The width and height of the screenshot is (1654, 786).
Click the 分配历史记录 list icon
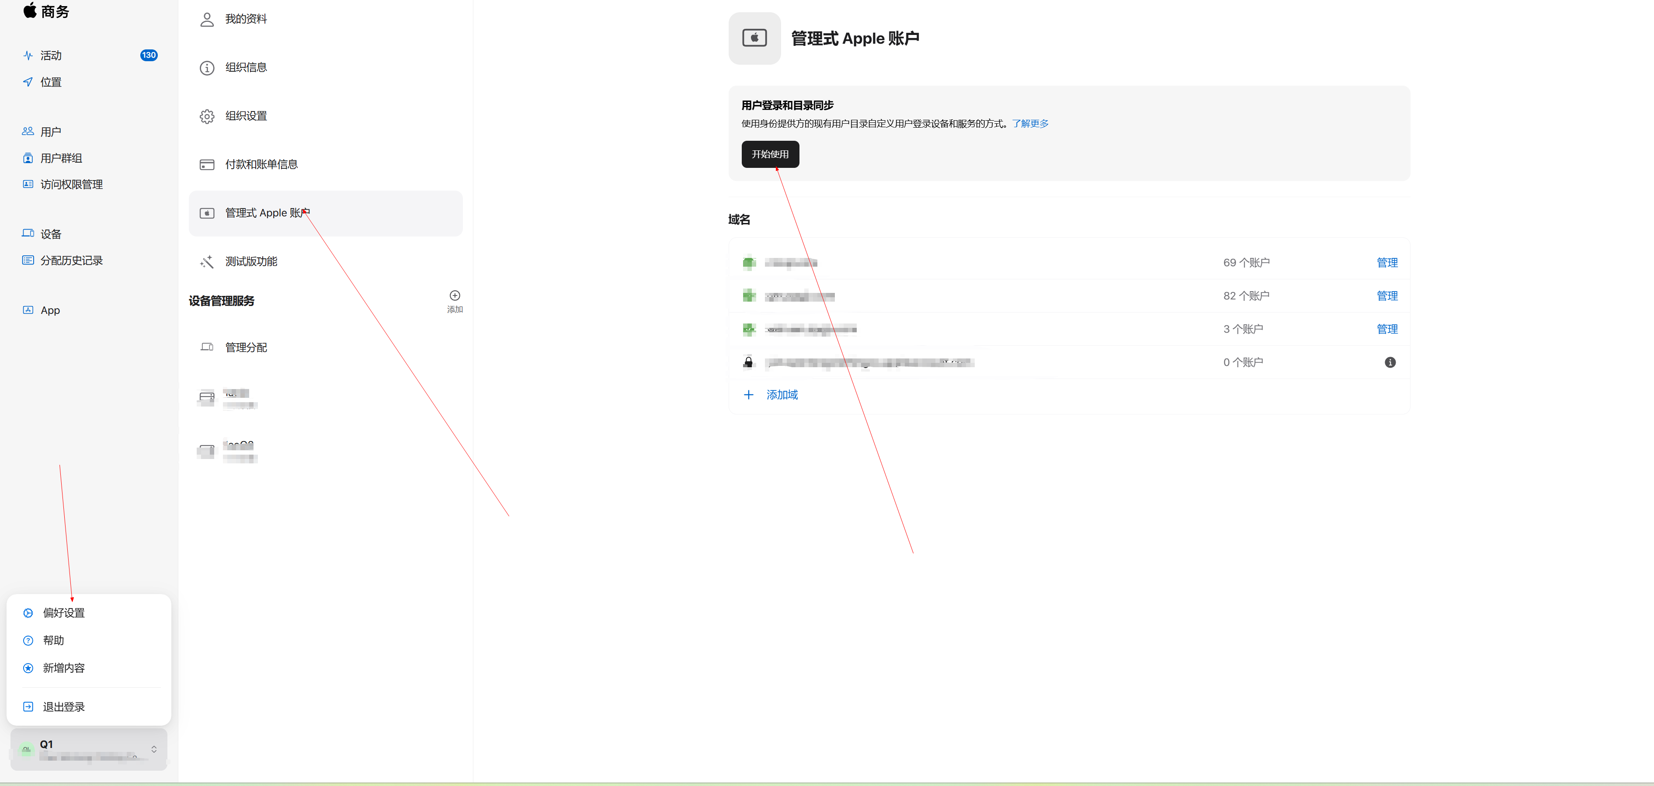coord(28,260)
